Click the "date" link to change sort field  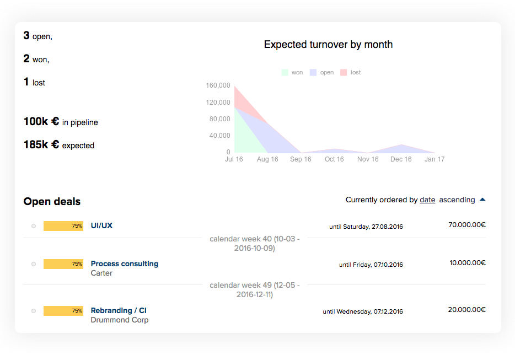[x=427, y=200]
